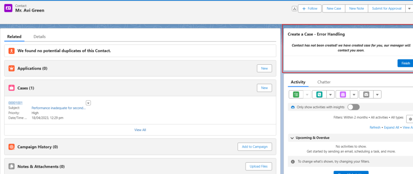Click the New Event calendar icon

[343, 94]
